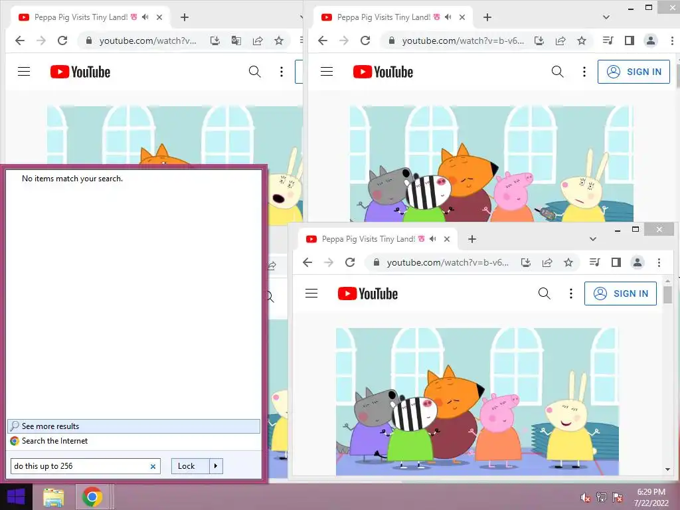Mute tab audio icon in top-right window tab
Screen dimensions: 680x510
tap(448, 17)
